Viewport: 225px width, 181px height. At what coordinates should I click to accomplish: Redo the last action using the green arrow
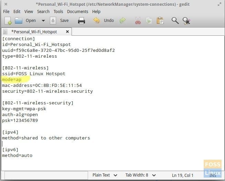[122, 21]
